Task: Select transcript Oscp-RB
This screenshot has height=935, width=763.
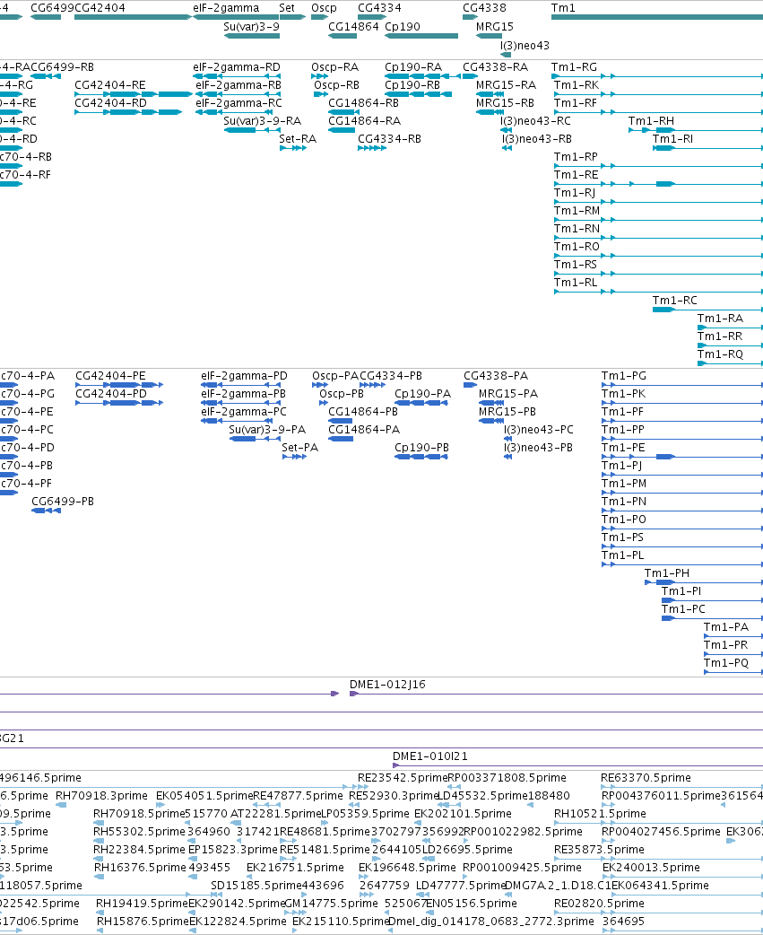Action: click(336, 84)
